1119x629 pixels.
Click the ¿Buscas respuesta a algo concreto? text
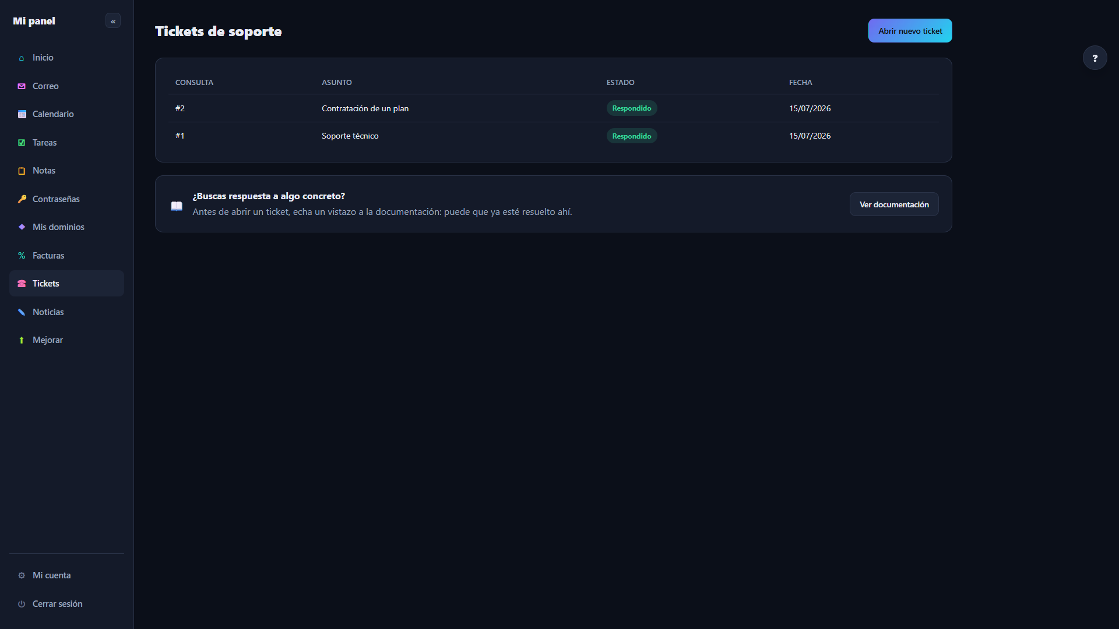pos(269,196)
